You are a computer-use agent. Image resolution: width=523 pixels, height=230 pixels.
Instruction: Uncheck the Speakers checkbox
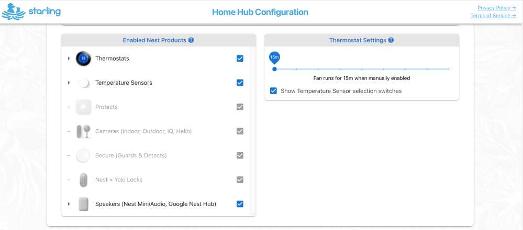tap(240, 204)
